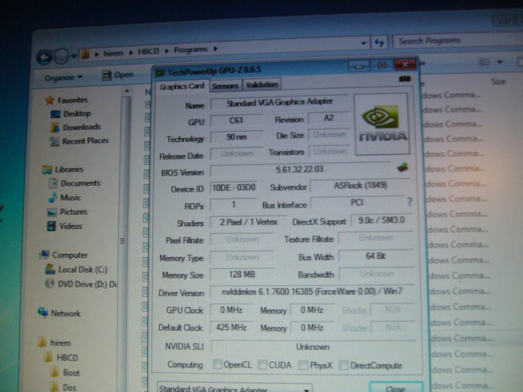Click the GPU value C61

[x=236, y=120]
